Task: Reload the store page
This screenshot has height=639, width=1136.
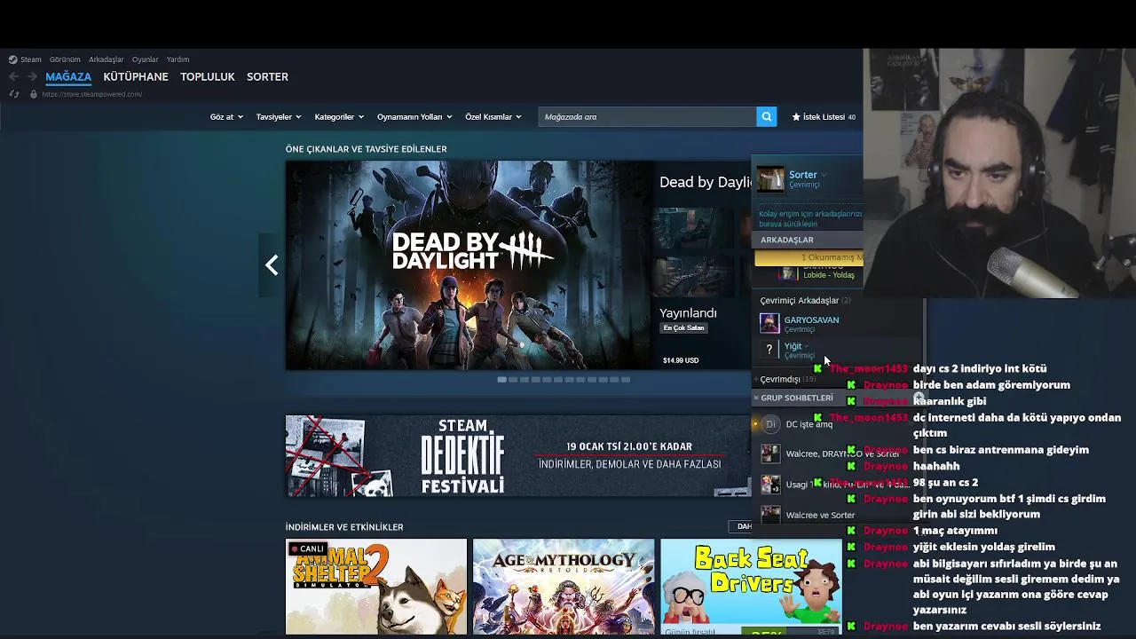Action: (x=13, y=94)
